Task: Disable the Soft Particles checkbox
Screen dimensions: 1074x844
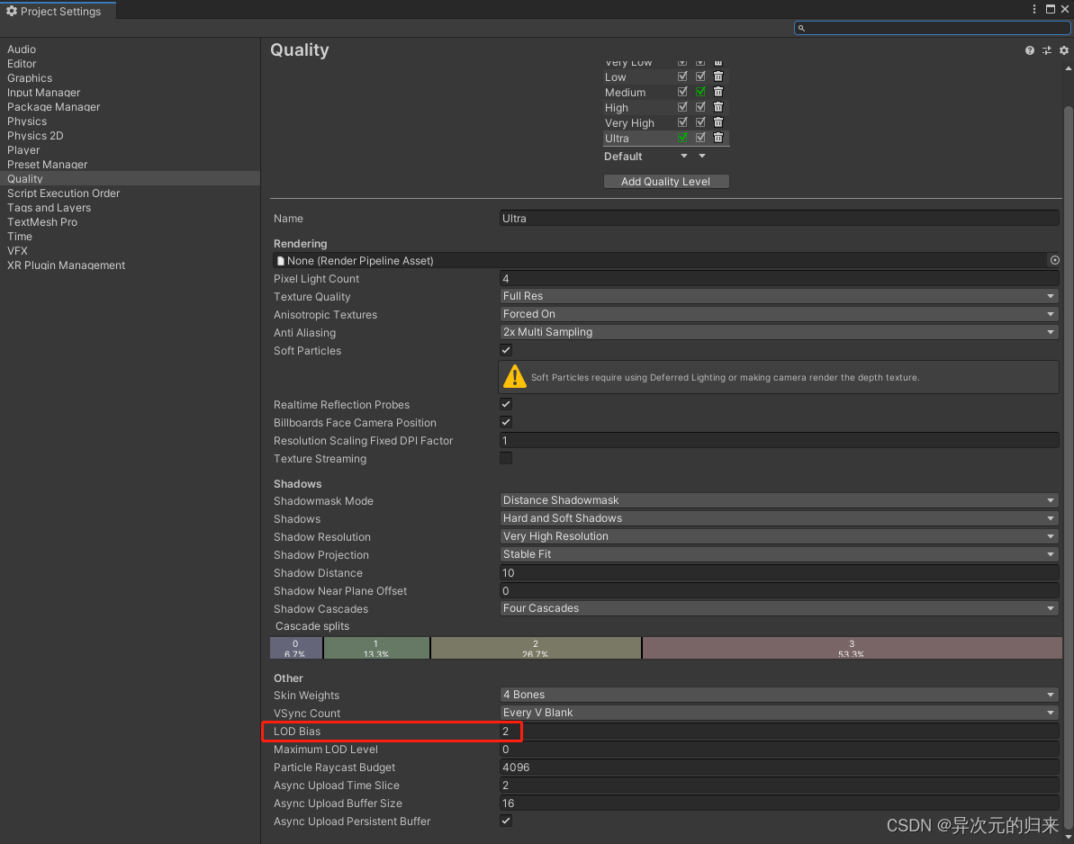Action: [506, 350]
